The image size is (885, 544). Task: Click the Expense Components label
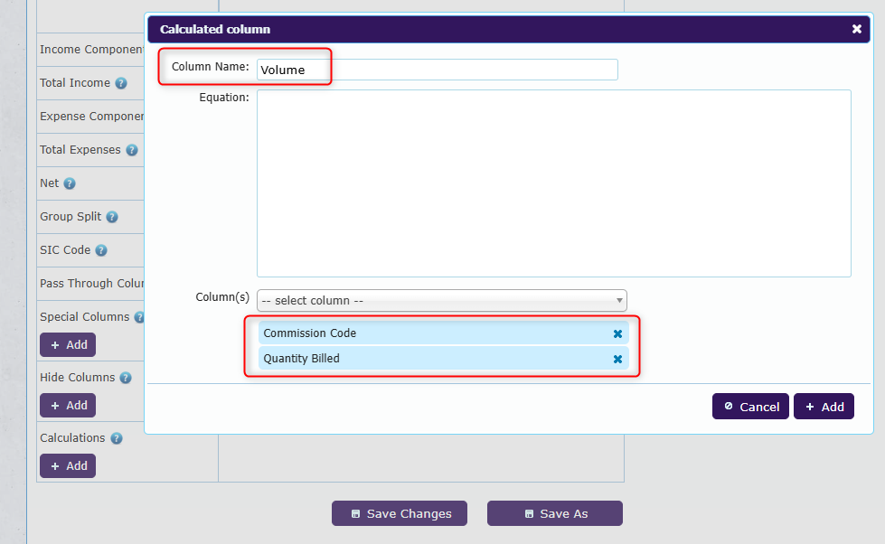(91, 117)
